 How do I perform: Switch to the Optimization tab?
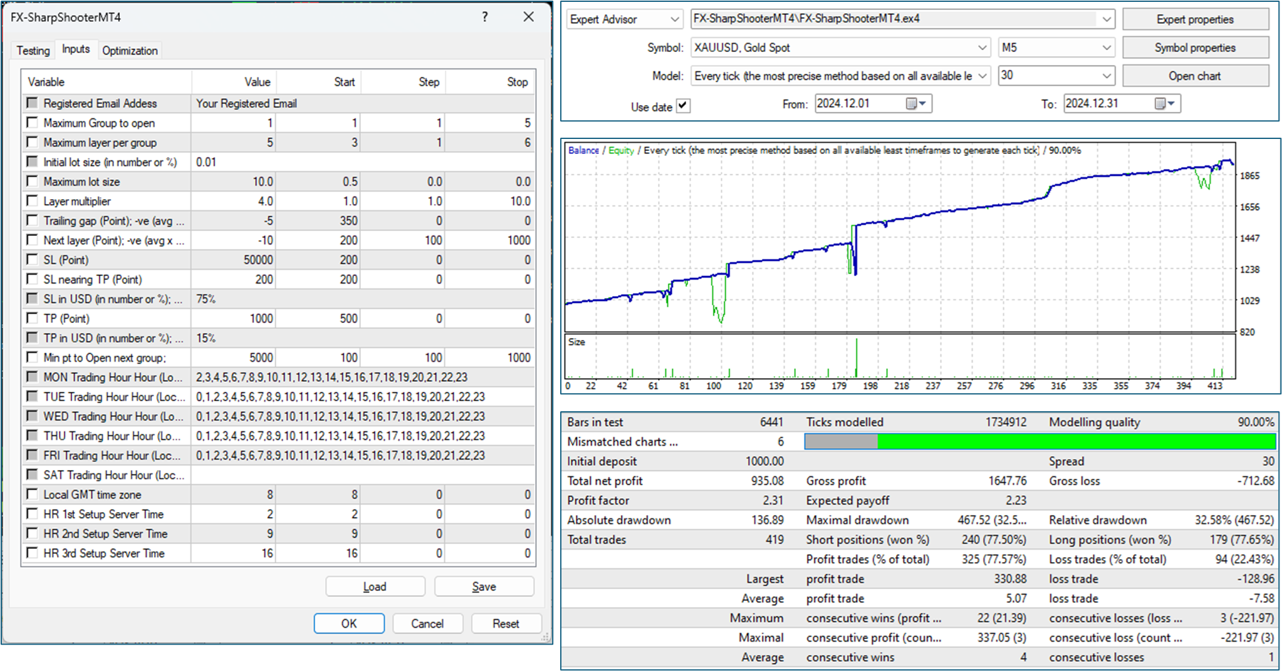click(130, 51)
